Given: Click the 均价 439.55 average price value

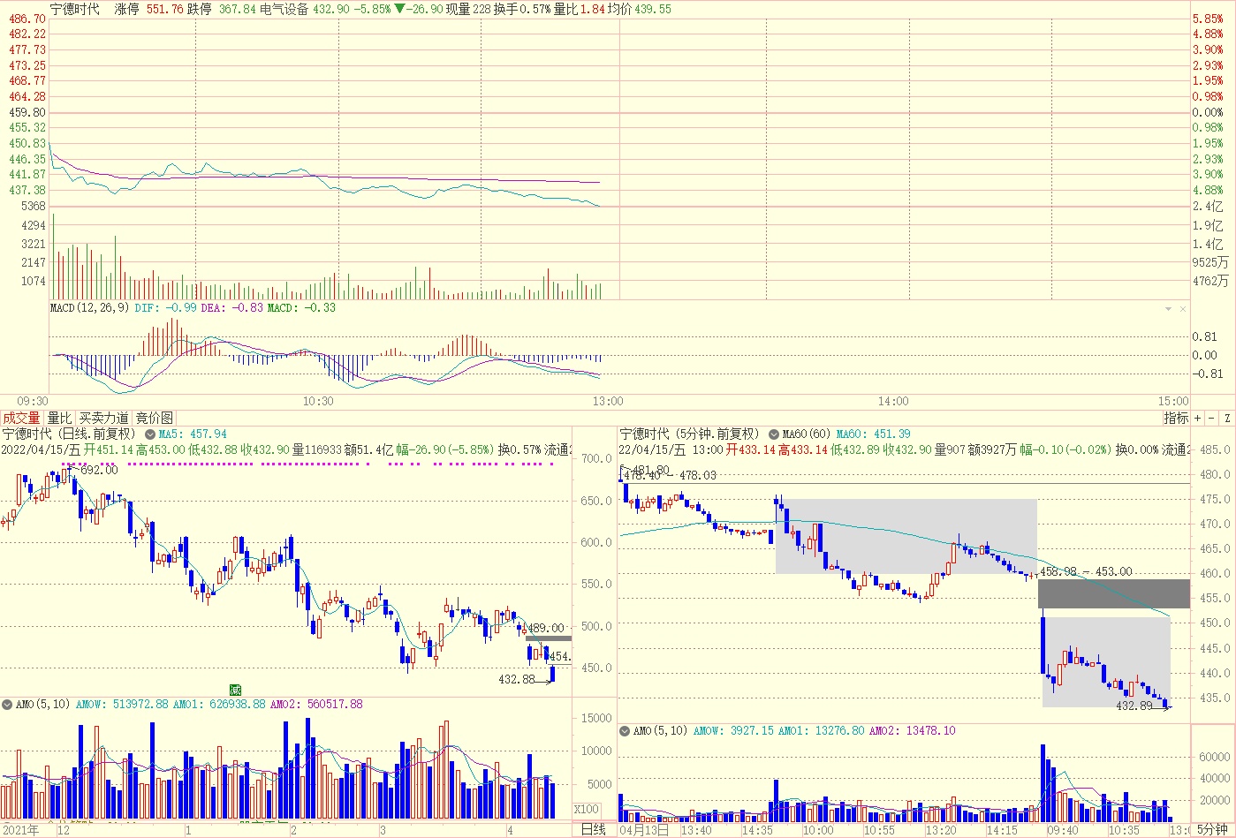Looking at the screenshot, I should 640,9.
